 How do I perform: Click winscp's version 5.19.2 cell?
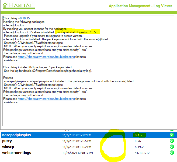[139, 147]
